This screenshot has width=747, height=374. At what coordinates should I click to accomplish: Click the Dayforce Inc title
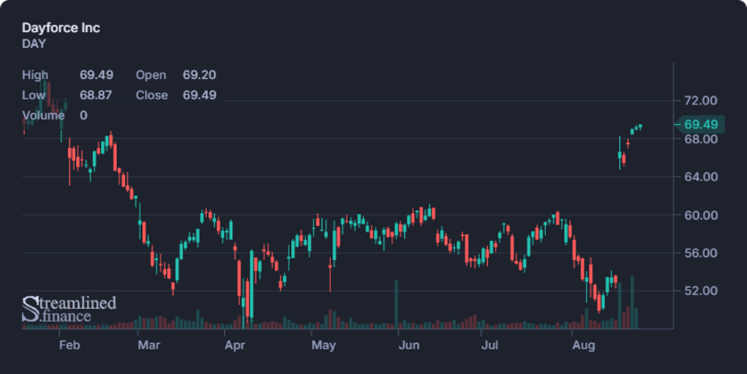coord(61,28)
